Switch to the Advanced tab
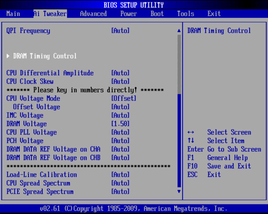The height and width of the screenshot is (214, 268). (x=93, y=14)
